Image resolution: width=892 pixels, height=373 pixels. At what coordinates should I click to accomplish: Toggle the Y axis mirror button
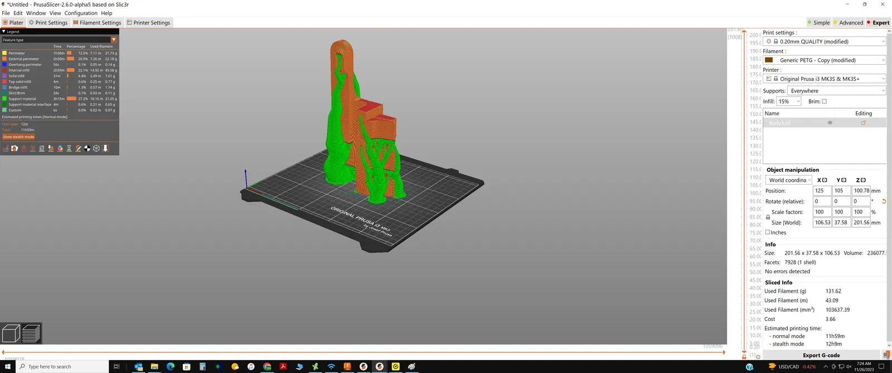coord(844,180)
